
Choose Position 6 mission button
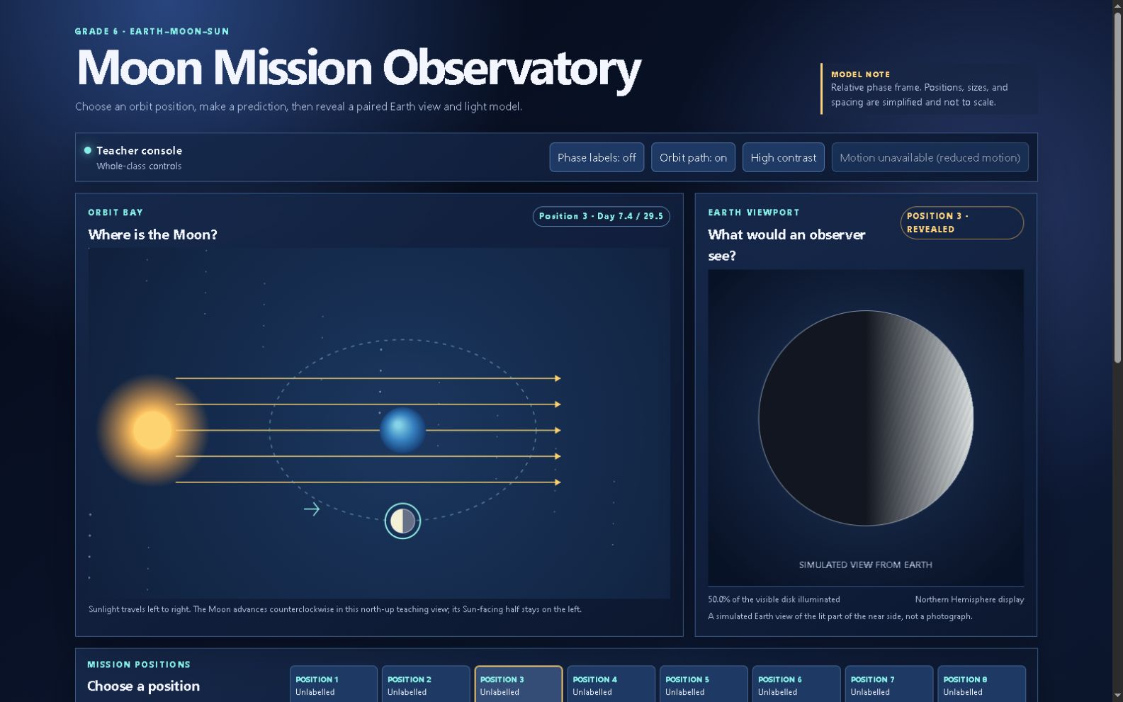(x=796, y=684)
